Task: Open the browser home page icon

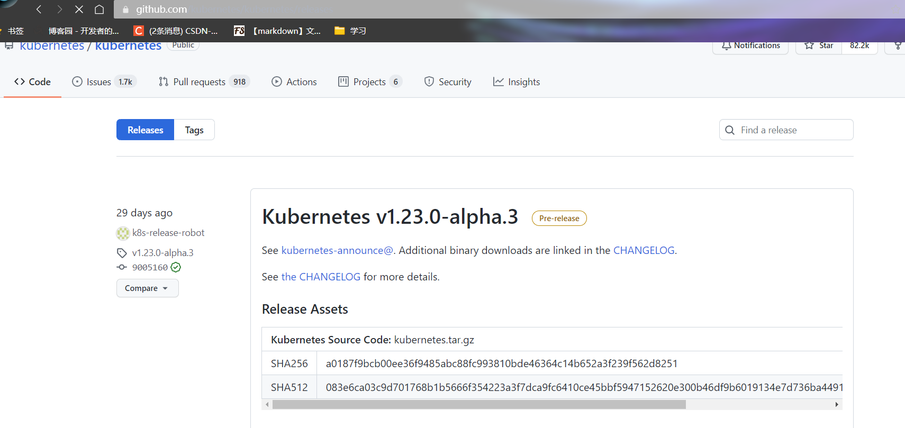Action: tap(99, 9)
